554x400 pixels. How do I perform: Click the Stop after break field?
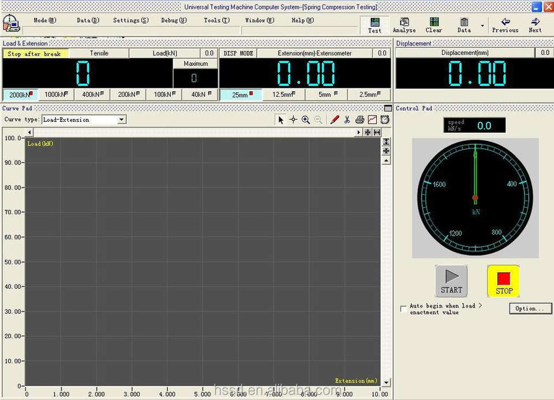point(35,53)
